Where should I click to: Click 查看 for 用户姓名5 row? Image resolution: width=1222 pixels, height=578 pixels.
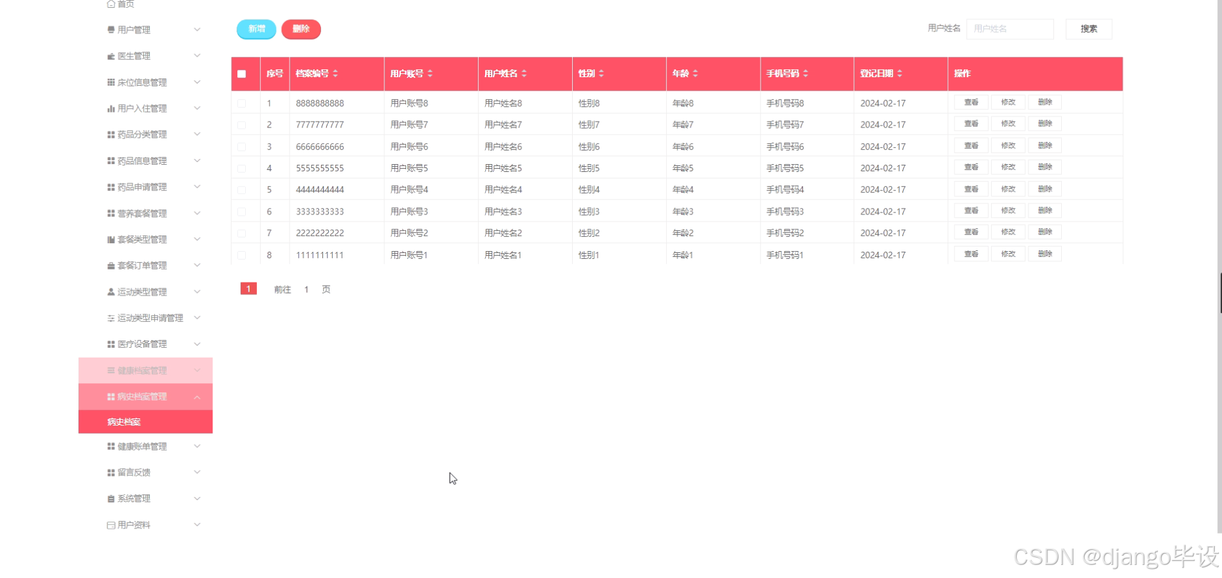[x=971, y=167]
